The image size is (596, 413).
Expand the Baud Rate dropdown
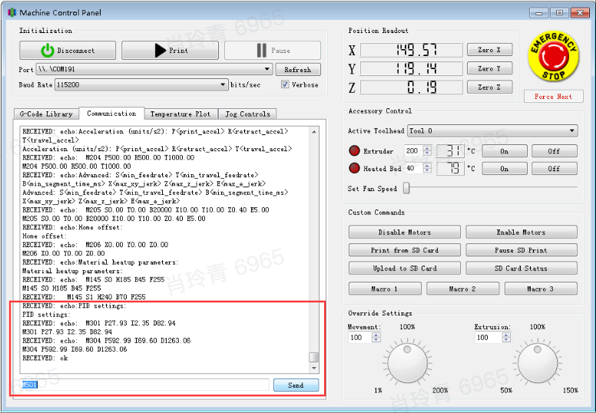(x=223, y=84)
